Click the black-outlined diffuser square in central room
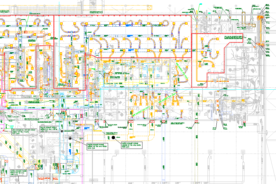Image resolution: width=276 pixels, height=184 pixels. (x=110, y=74)
